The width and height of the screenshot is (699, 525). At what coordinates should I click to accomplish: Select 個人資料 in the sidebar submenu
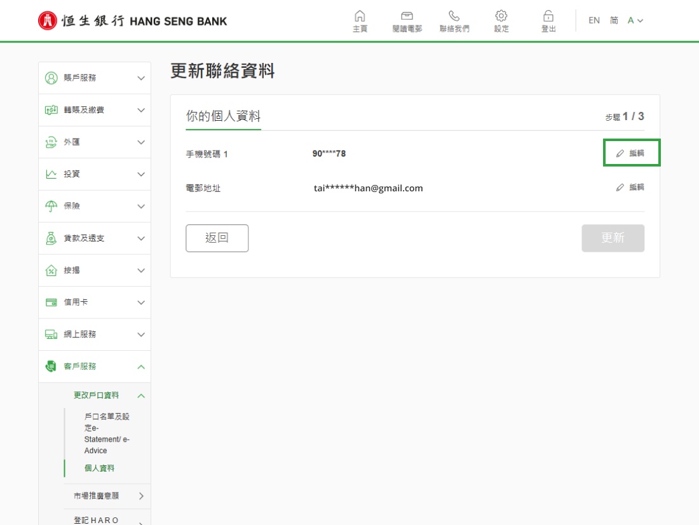click(99, 468)
